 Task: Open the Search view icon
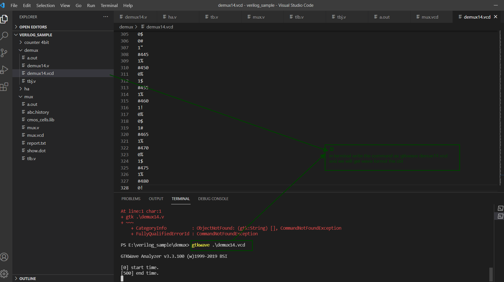pos(4,36)
